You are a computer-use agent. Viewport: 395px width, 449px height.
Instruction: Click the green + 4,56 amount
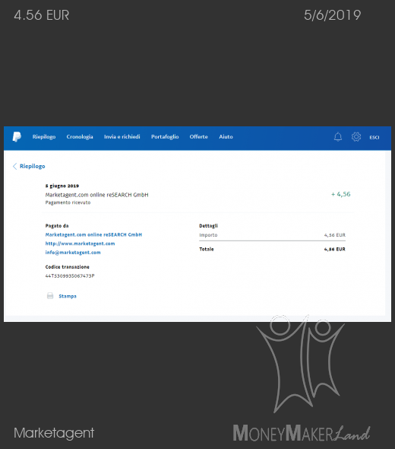[x=341, y=194]
